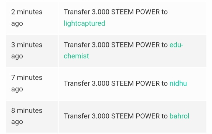Open the nidhu account link

(x=178, y=83)
